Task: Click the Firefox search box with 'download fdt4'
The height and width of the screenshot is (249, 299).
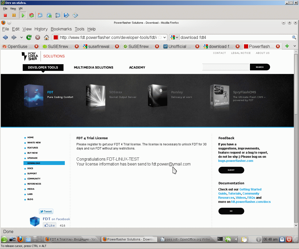Action: coord(235,37)
